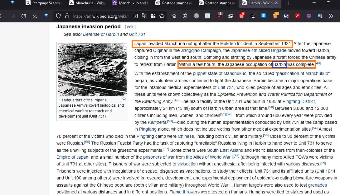Screen dimensions: 340x195
Task: Click the blue S extension icon
Action: [x=264, y=16]
